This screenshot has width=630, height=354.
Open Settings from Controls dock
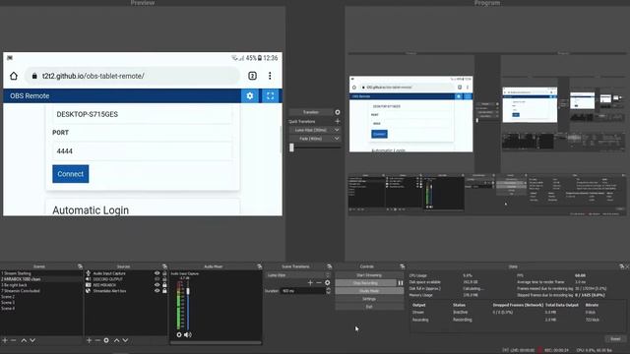click(x=369, y=299)
